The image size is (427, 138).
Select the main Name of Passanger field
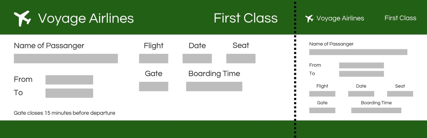click(66, 58)
